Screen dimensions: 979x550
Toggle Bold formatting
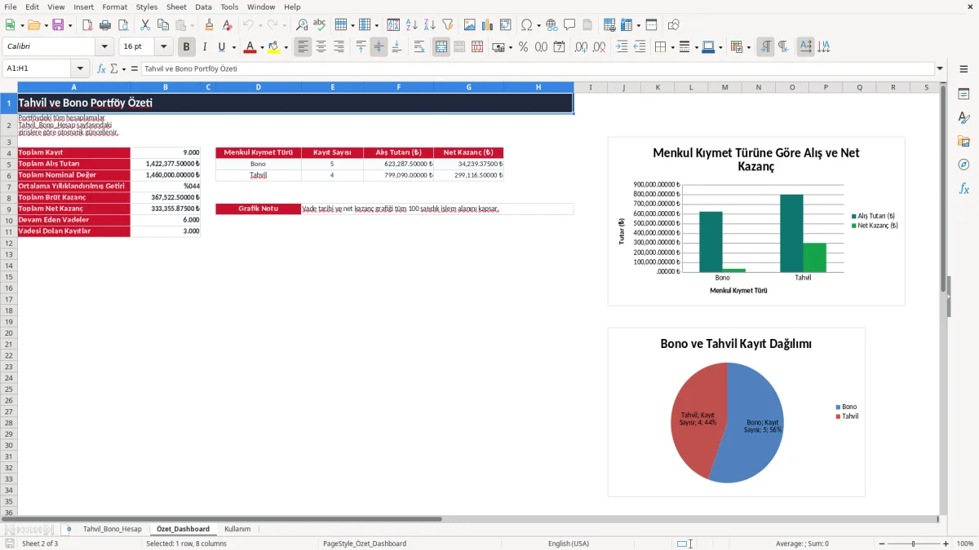(187, 47)
